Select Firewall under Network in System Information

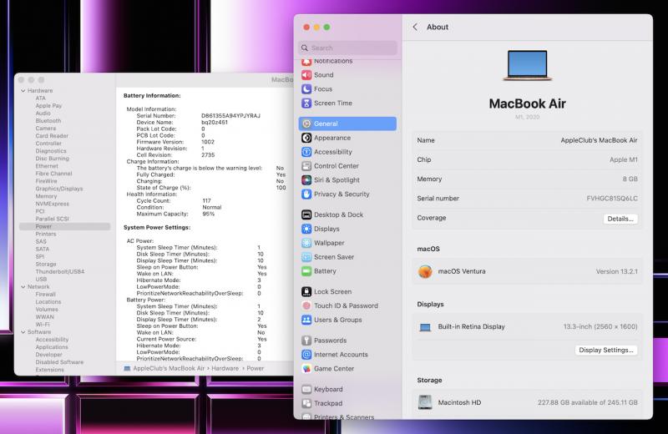(x=46, y=295)
